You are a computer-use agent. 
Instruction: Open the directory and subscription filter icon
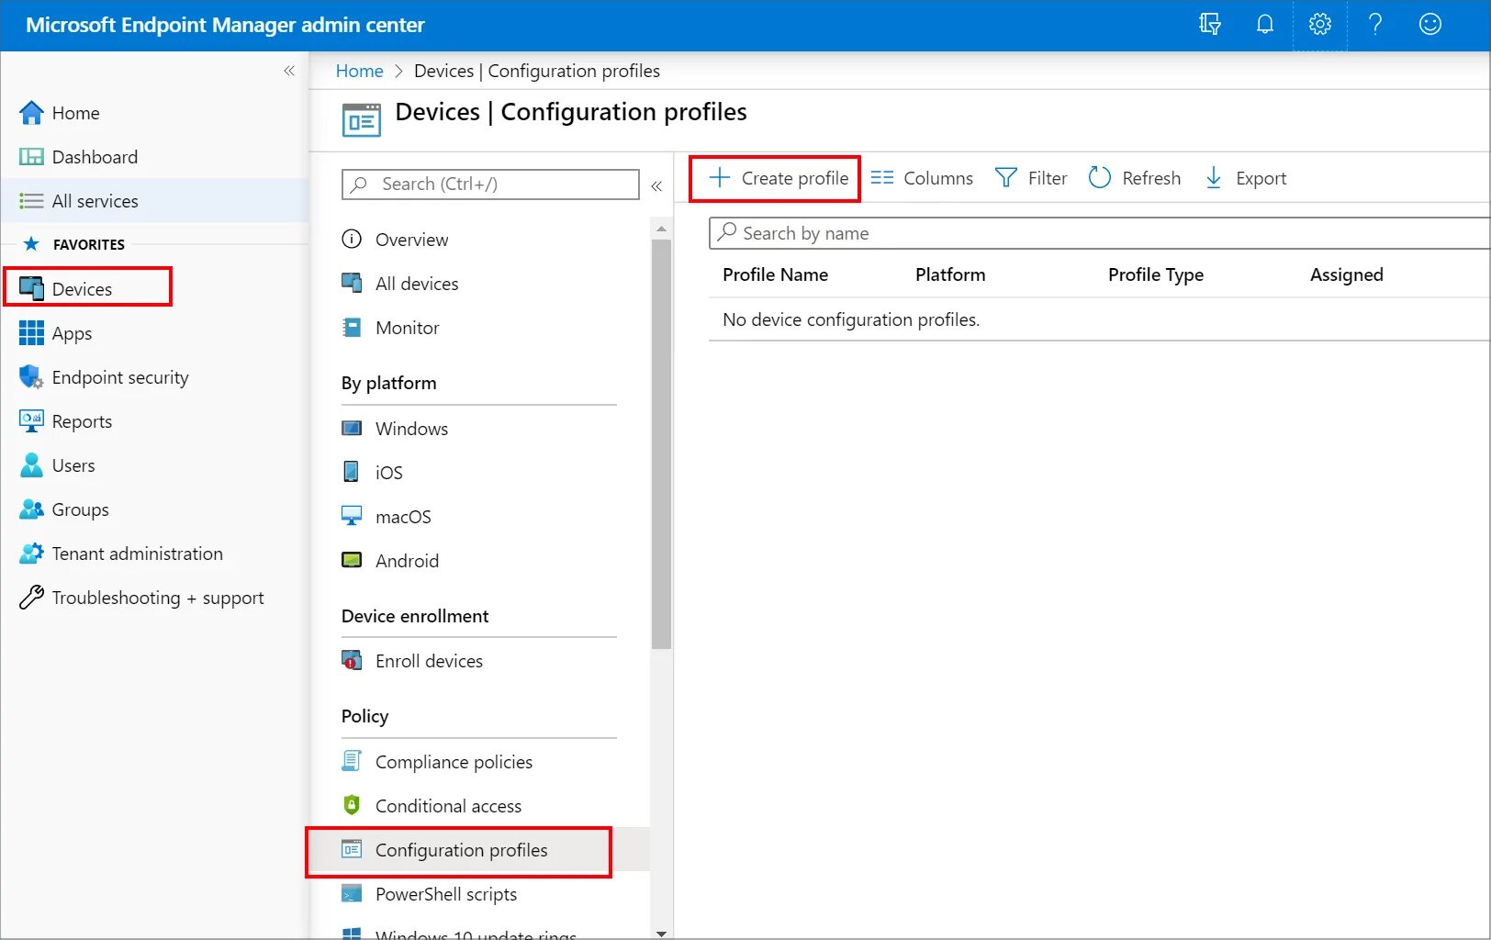pos(1210,25)
